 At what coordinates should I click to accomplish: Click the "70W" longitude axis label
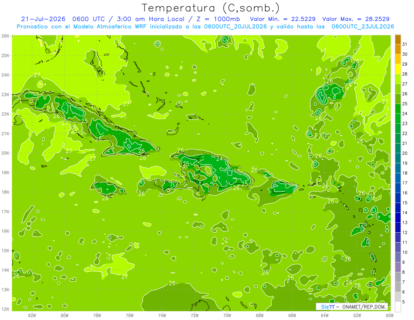click(227, 315)
